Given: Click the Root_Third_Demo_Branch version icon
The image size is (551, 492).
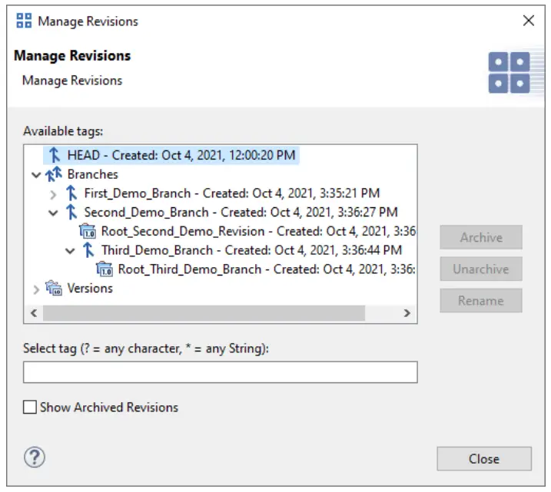Looking at the screenshot, I should pos(105,269).
